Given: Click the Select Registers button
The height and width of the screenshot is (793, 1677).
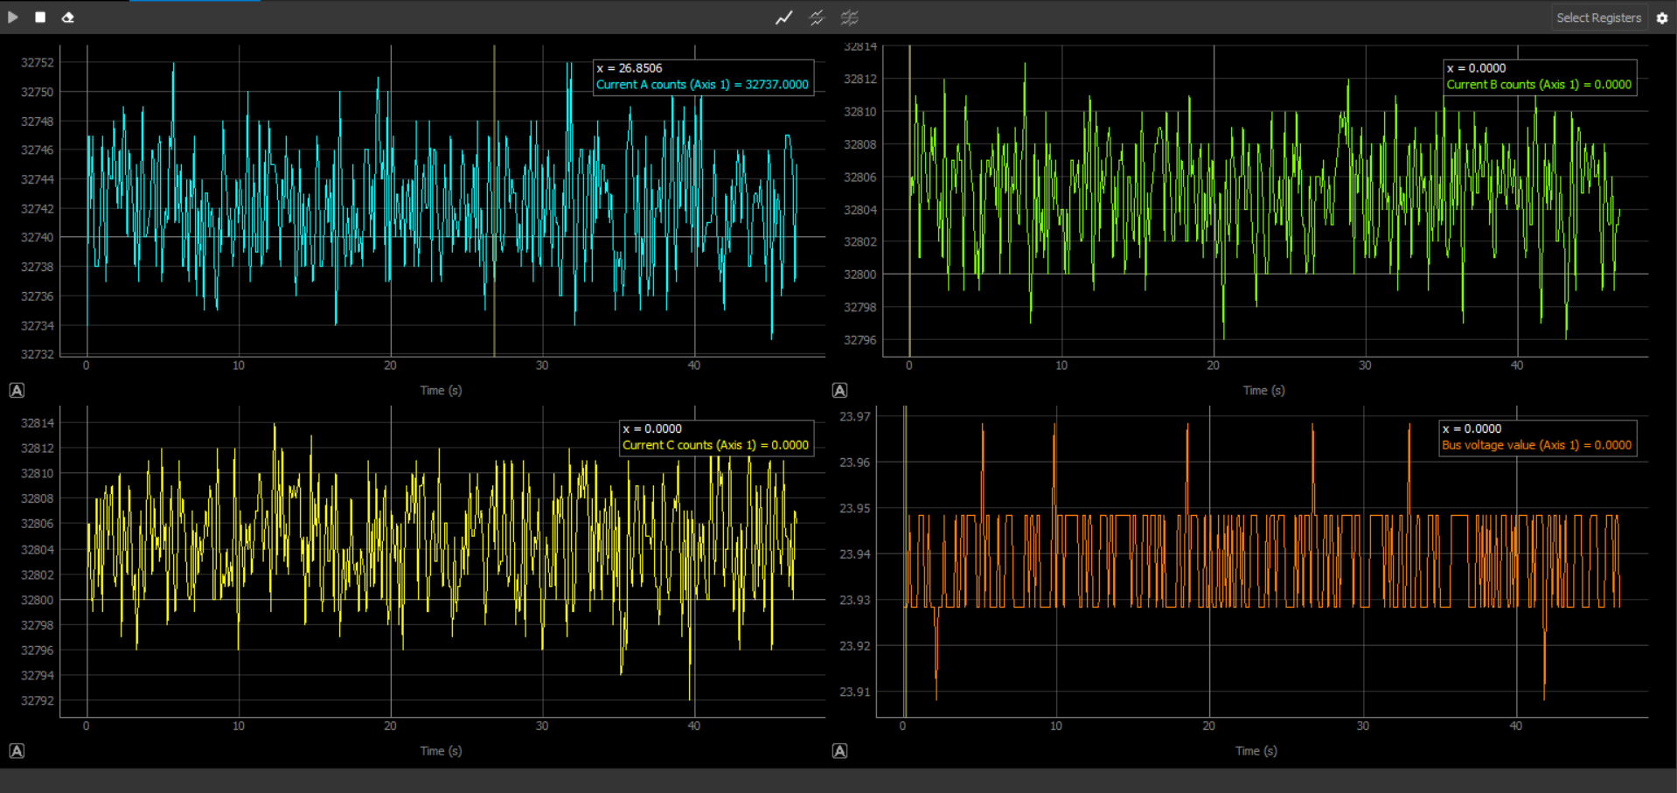Looking at the screenshot, I should (x=1598, y=17).
